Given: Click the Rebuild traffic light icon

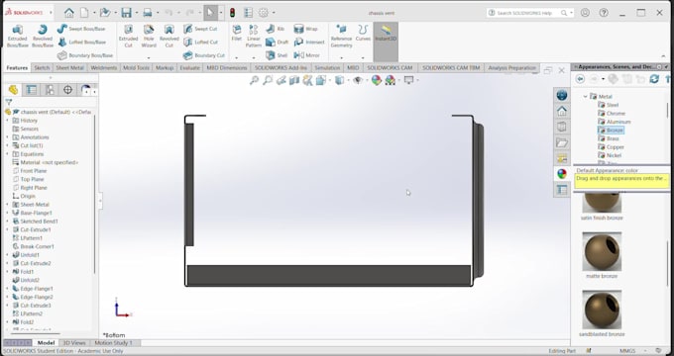Looking at the screenshot, I should pos(233,13).
